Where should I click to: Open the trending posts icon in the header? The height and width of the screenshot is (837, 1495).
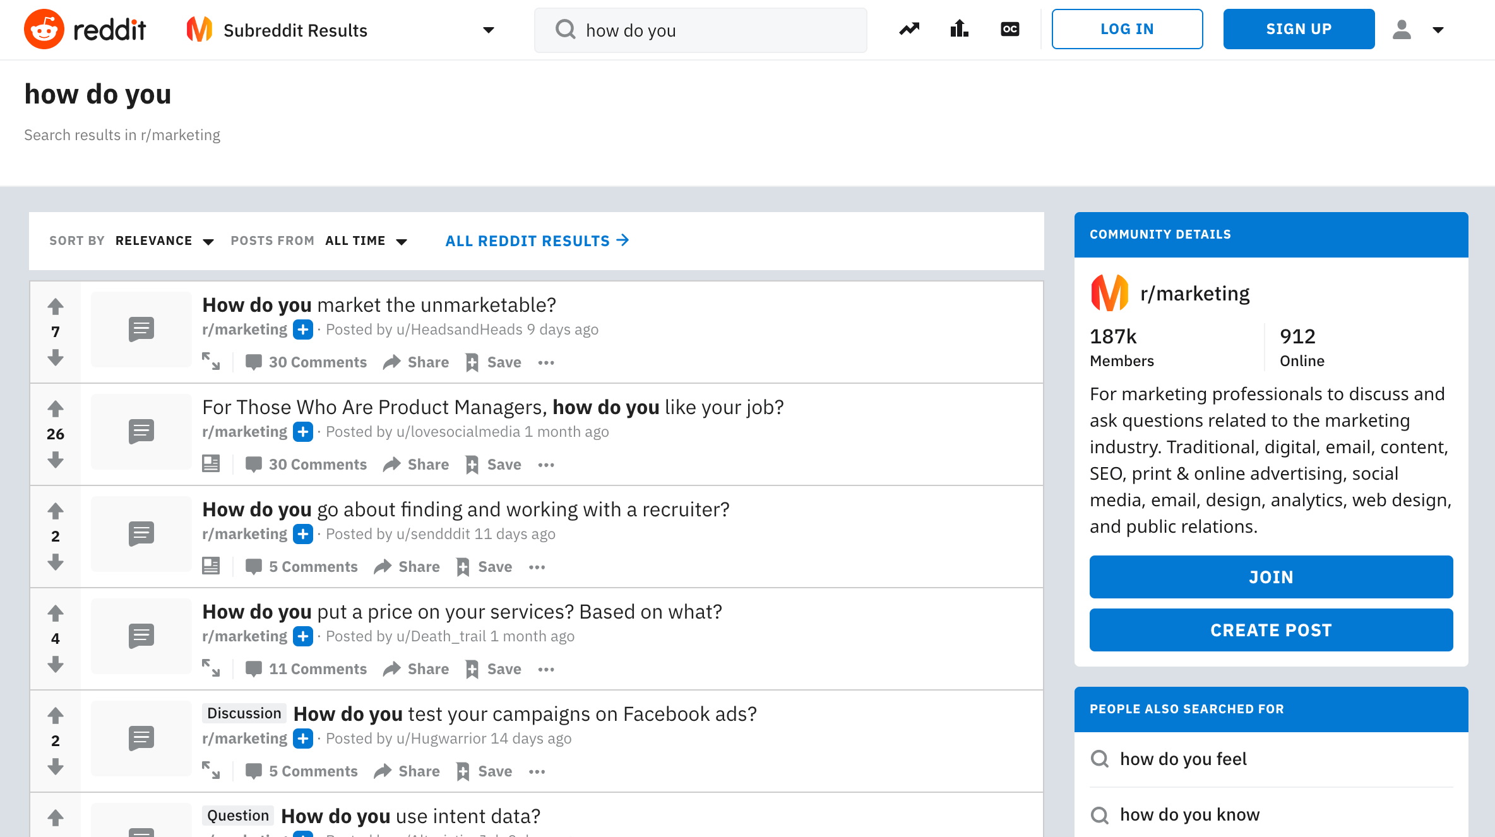908,28
